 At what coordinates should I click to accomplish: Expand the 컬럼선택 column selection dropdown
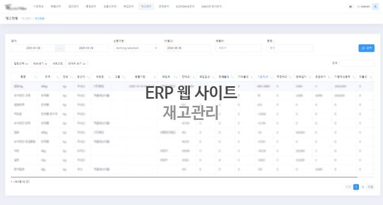(x=21, y=64)
